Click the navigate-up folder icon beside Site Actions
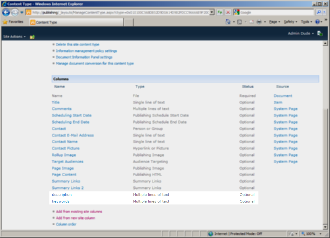Screen dimensions: 330x238 pos(32,37)
